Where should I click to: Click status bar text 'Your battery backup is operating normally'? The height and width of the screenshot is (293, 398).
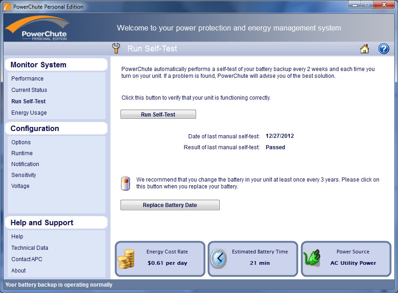59,285
